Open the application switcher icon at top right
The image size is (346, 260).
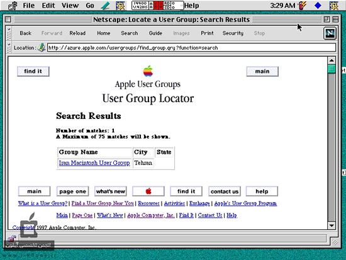(x=333, y=5)
